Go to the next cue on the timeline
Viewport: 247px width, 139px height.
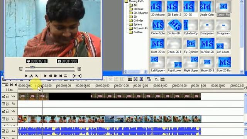[15, 85]
